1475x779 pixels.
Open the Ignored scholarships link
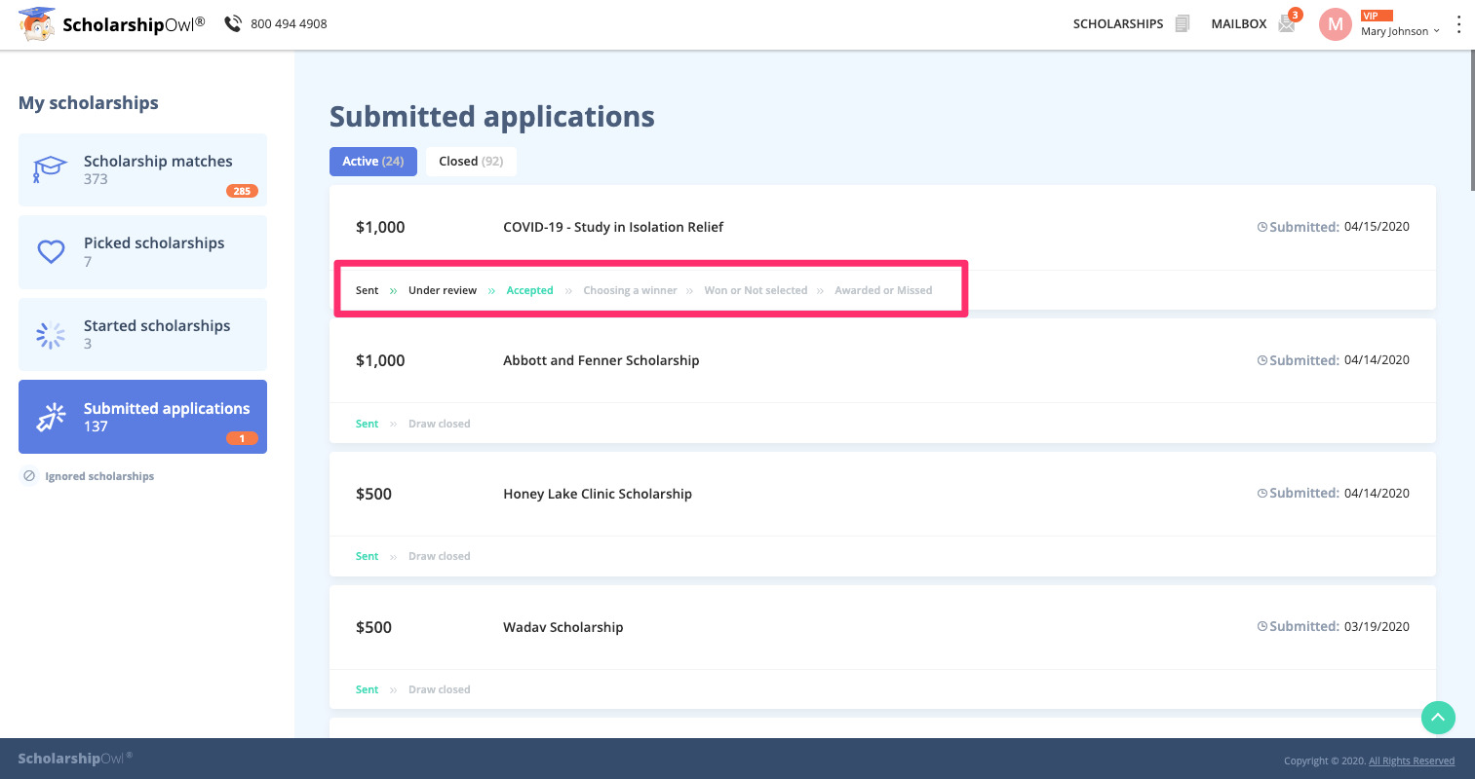(x=99, y=476)
